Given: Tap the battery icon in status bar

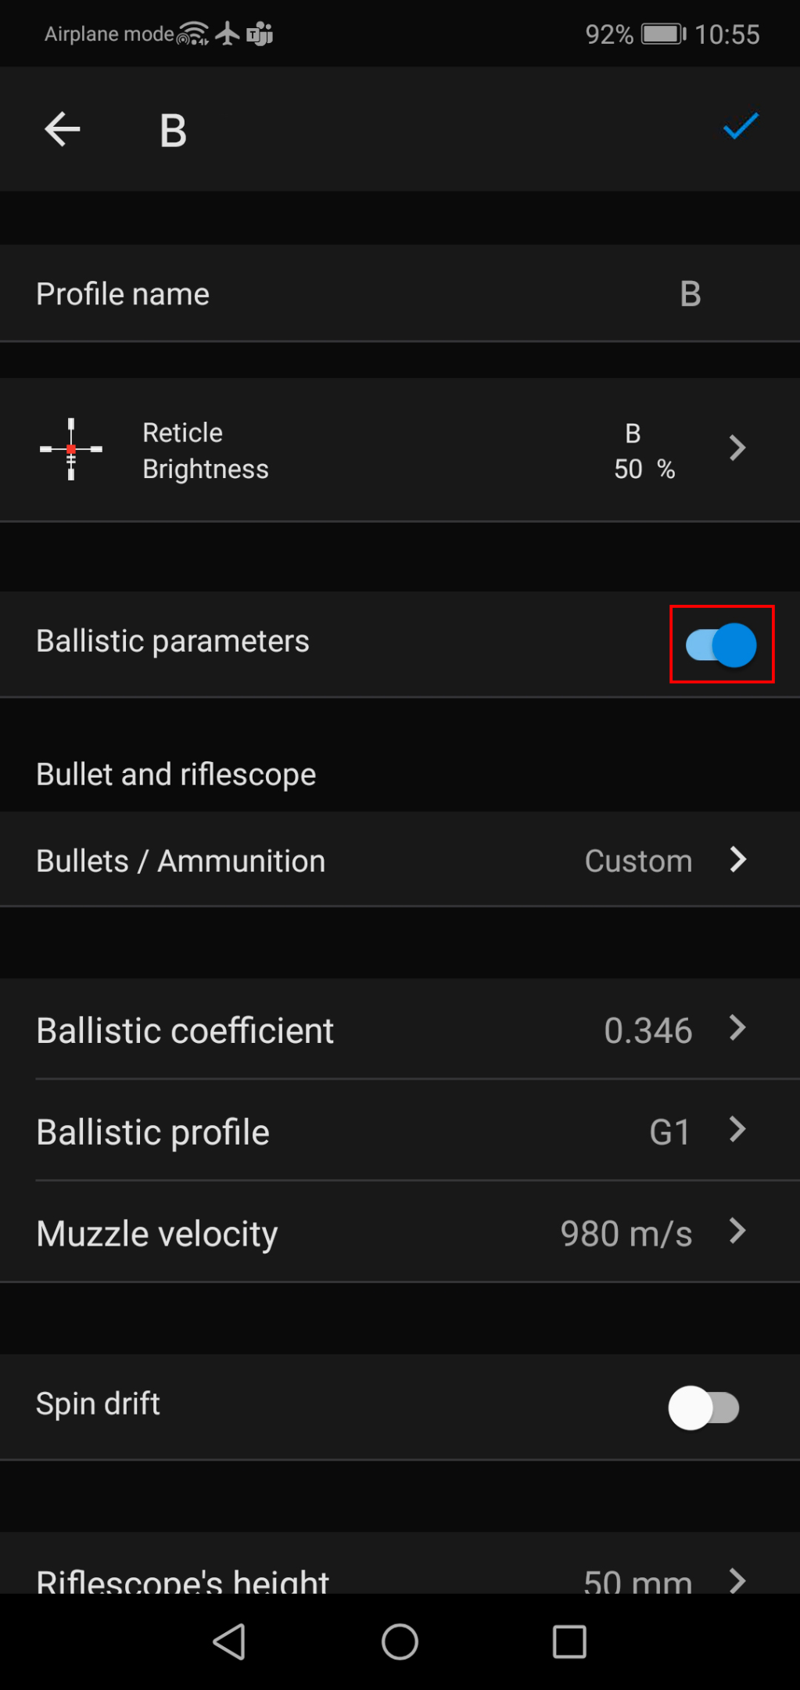Looking at the screenshot, I should coord(663,34).
